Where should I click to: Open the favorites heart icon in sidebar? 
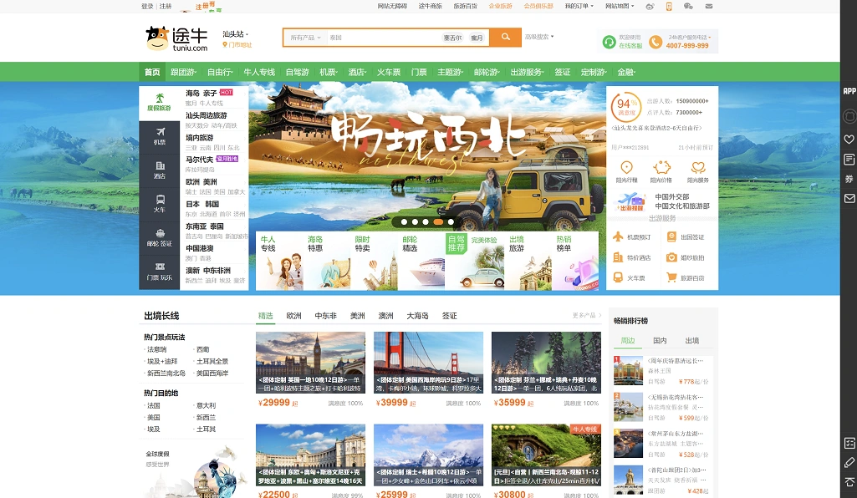[x=849, y=139]
